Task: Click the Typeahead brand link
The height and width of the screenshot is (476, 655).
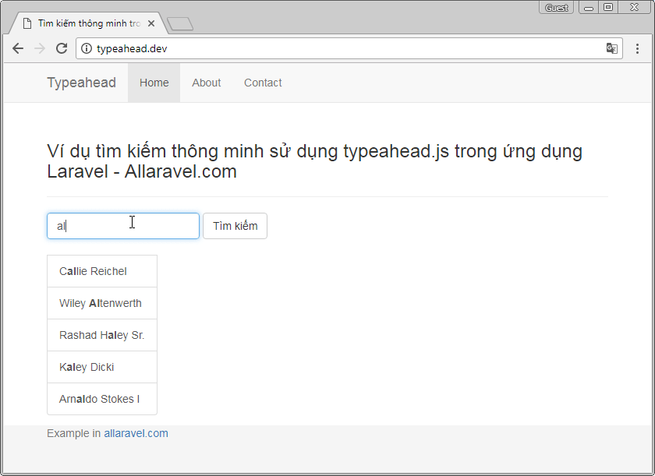Action: click(81, 83)
